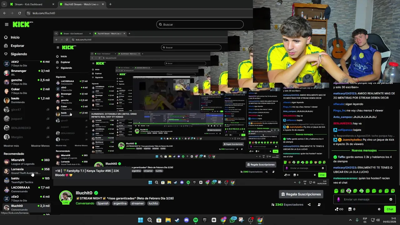Select the argentina tag
The image size is (400, 225).
120,203
